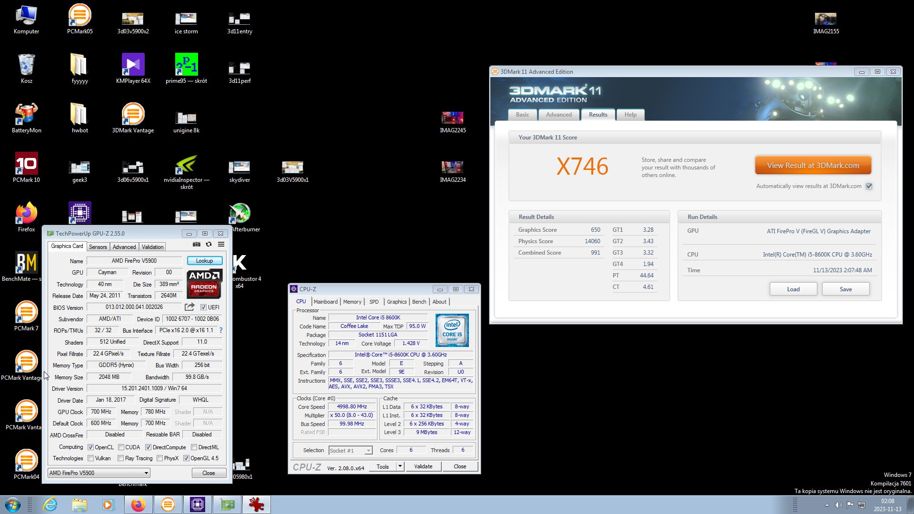Click the taskbar clock showing 02:08
The image size is (914, 514).
887,505
